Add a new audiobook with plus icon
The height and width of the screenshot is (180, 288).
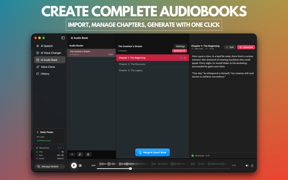point(72,155)
